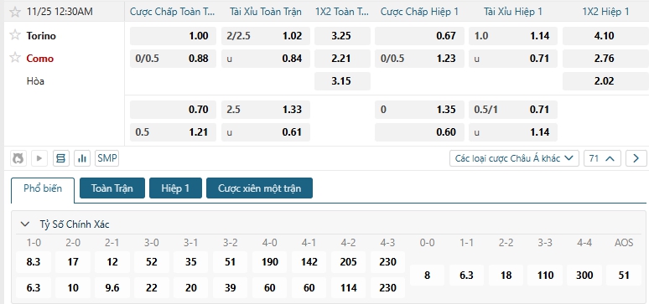Image resolution: width=649 pixels, height=304 pixels.
Task: Toggle favorite star for Como
Action: [x=15, y=58]
